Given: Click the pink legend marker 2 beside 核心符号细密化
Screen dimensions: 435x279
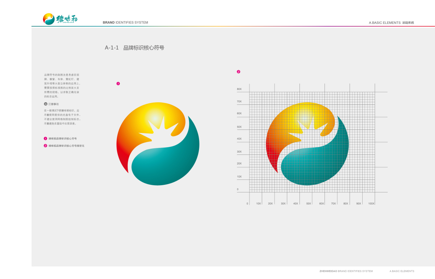Looking at the screenshot, I should tap(45, 146).
